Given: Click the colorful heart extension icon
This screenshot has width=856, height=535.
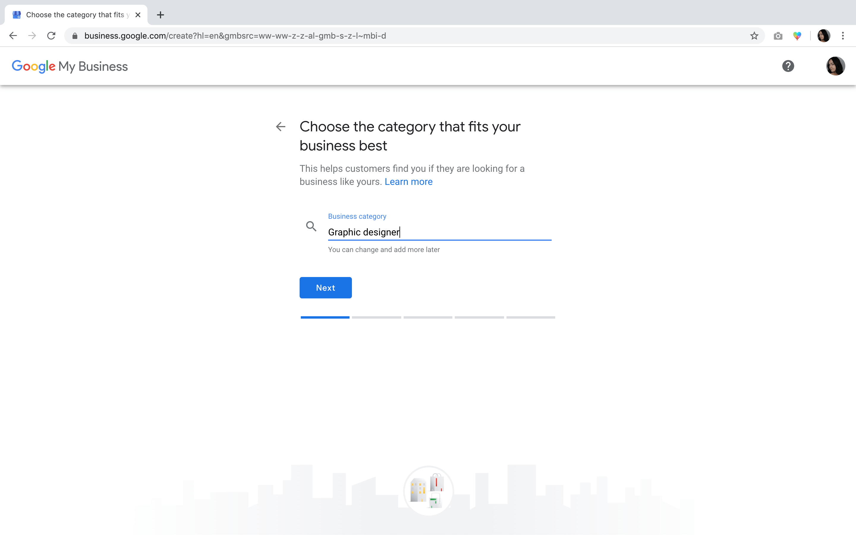Looking at the screenshot, I should (797, 36).
